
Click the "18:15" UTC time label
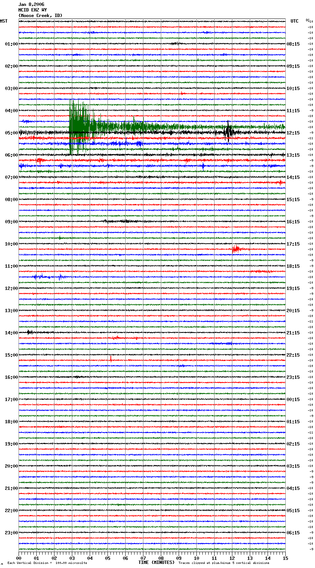[x=293, y=266]
